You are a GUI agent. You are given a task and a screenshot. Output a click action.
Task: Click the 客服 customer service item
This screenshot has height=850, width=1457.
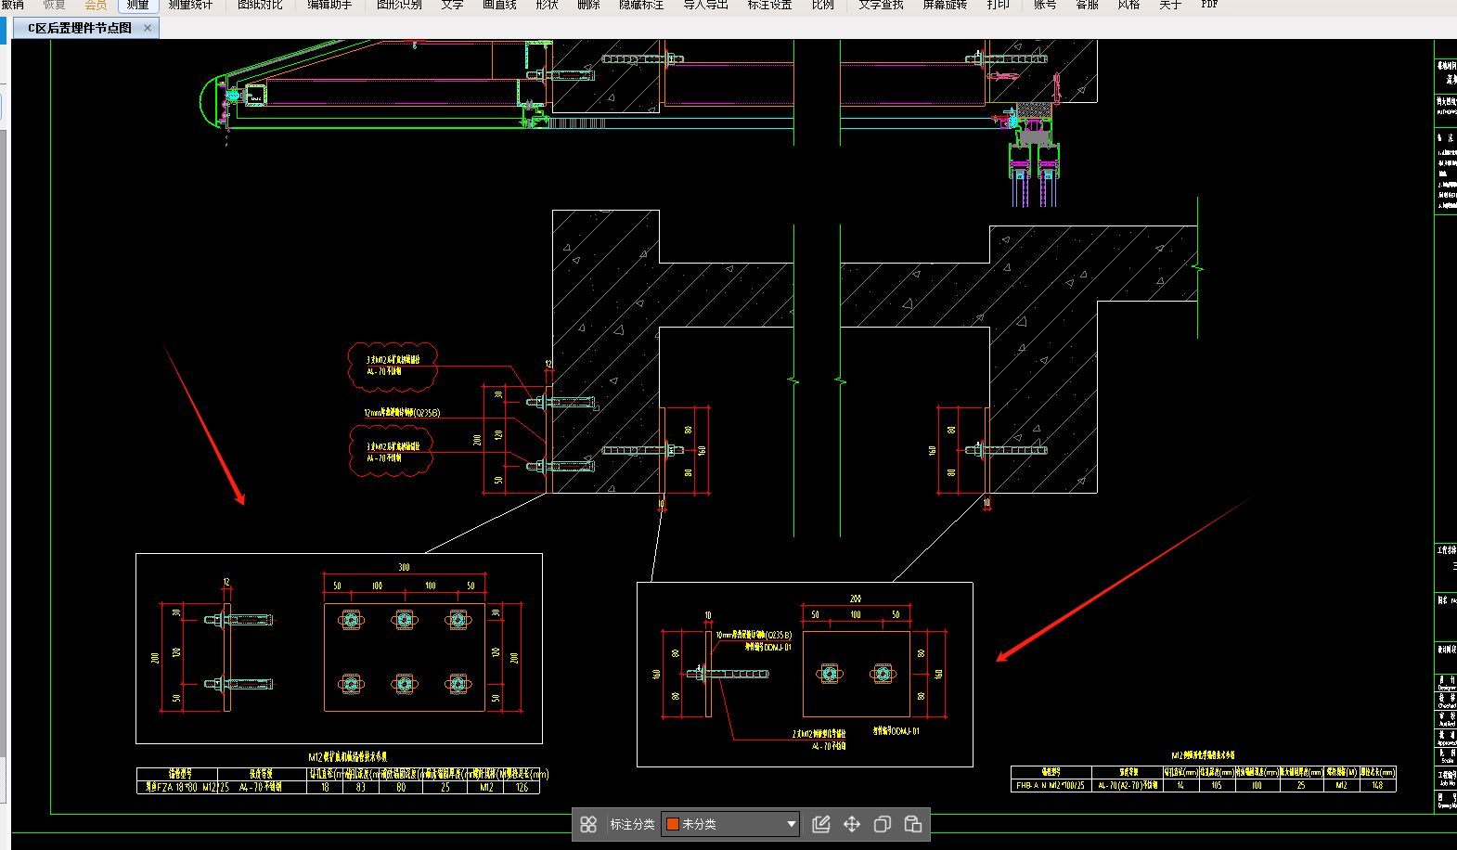pos(1088,5)
